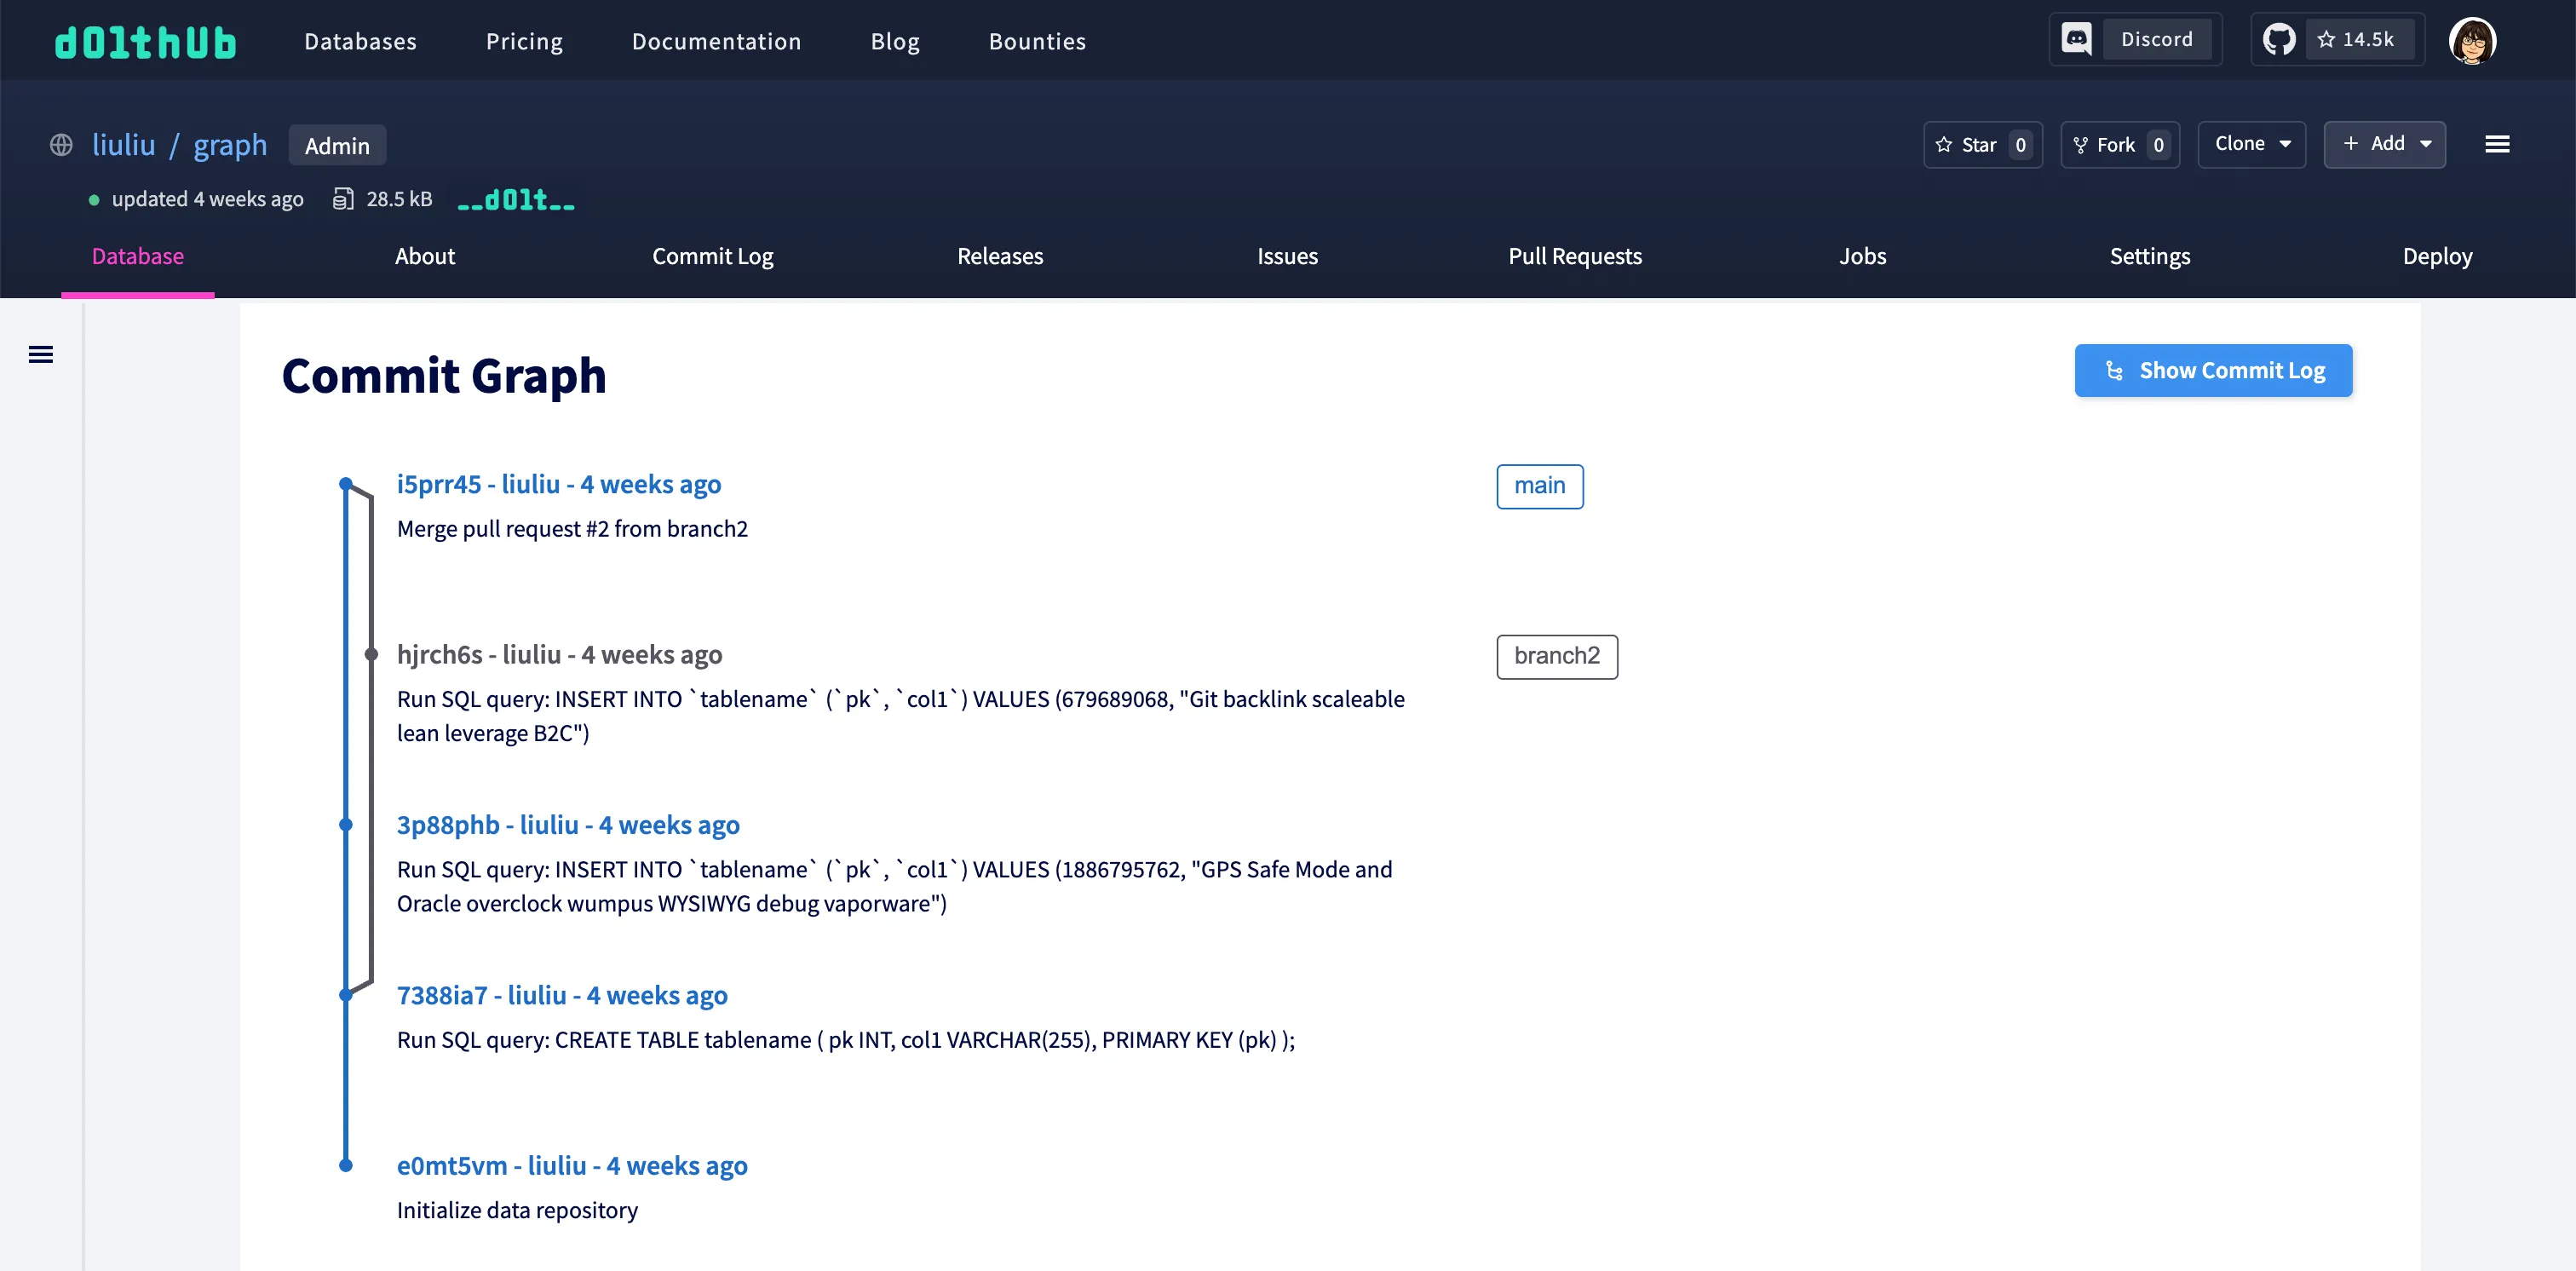Click the hjrch6s commit node dot

[371, 654]
